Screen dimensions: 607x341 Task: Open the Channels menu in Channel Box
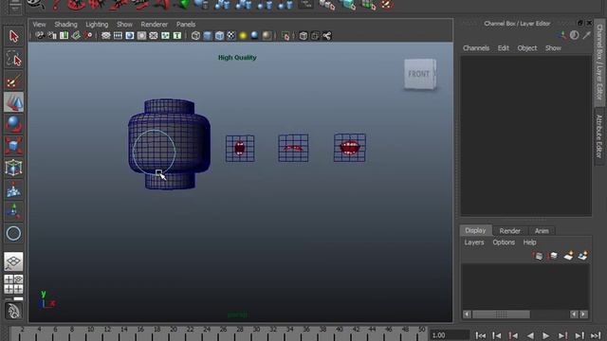pos(476,48)
